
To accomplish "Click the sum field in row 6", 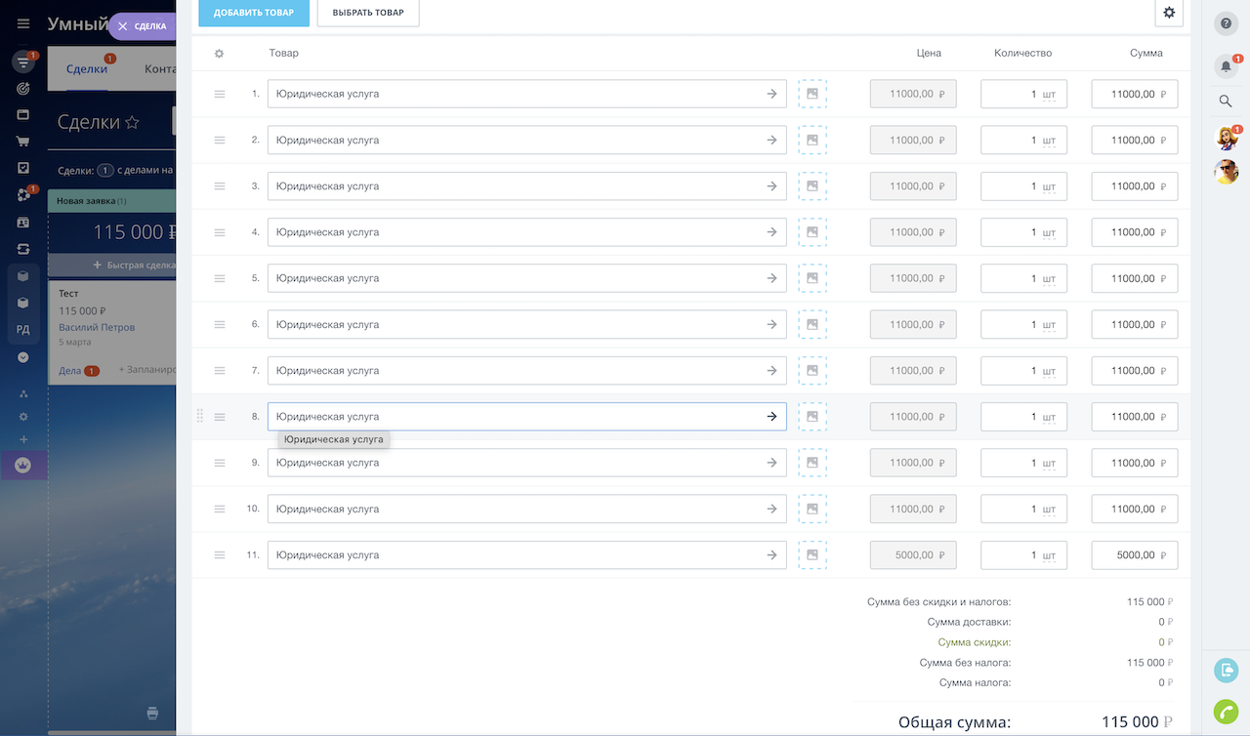I will tap(1135, 324).
